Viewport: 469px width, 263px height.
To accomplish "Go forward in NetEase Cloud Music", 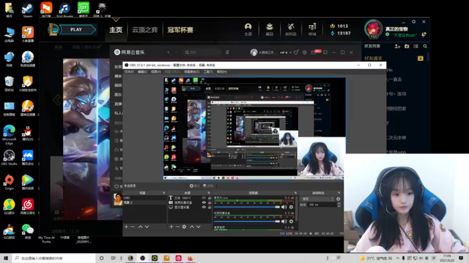I will pyautogui.click(x=176, y=52).
